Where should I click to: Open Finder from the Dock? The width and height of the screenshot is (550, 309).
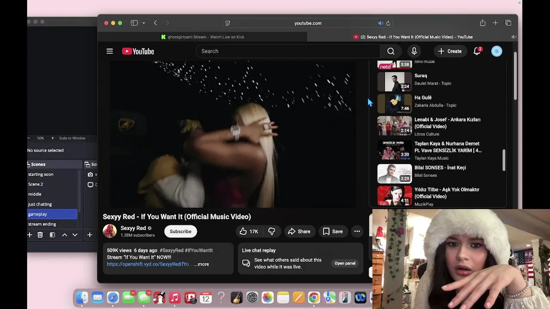click(82, 297)
